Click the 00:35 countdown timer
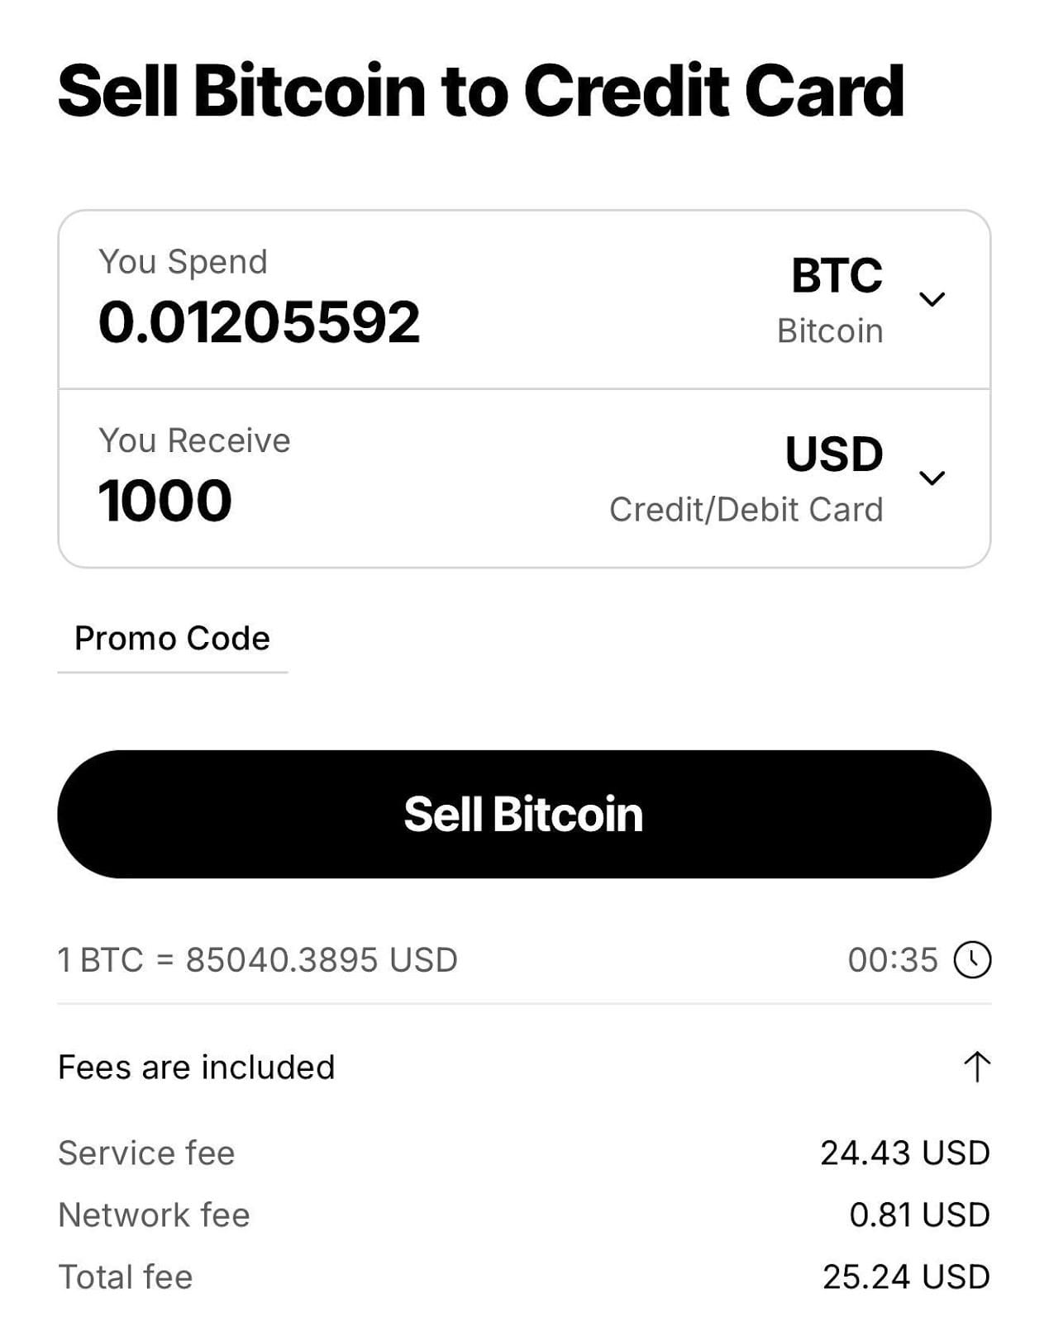Image resolution: width=1049 pixels, height=1322 pixels. [x=892, y=960]
